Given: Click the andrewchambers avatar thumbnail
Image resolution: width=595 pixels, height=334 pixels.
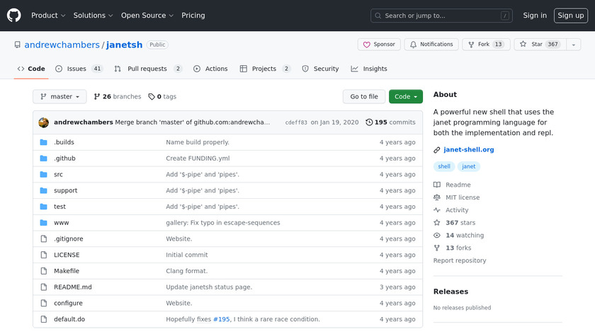Looking at the screenshot, I should (x=43, y=122).
